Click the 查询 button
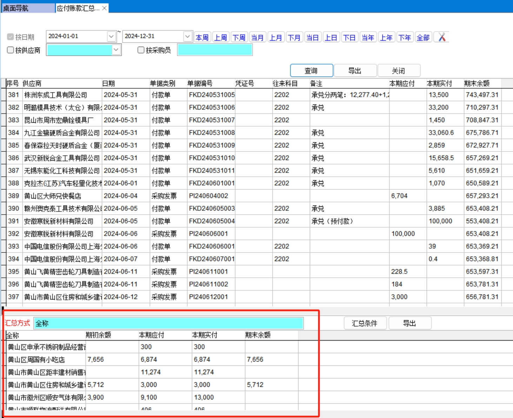The height and width of the screenshot is (418, 513). pos(311,70)
